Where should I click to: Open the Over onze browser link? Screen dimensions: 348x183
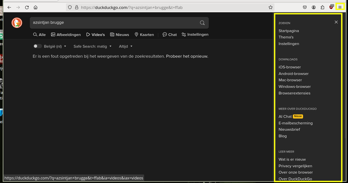296,172
